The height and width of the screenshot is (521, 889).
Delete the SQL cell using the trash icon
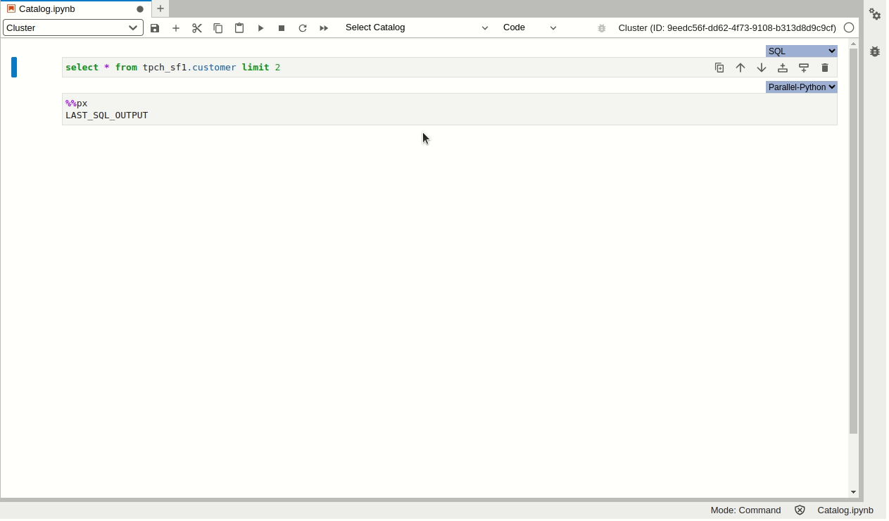click(825, 68)
